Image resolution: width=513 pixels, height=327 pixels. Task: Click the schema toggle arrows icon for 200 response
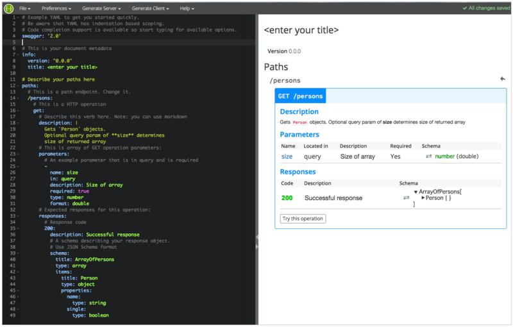click(x=406, y=197)
